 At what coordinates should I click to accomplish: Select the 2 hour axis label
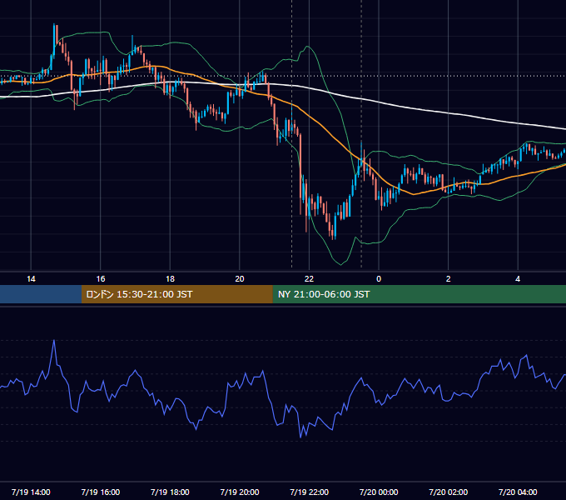point(449,279)
